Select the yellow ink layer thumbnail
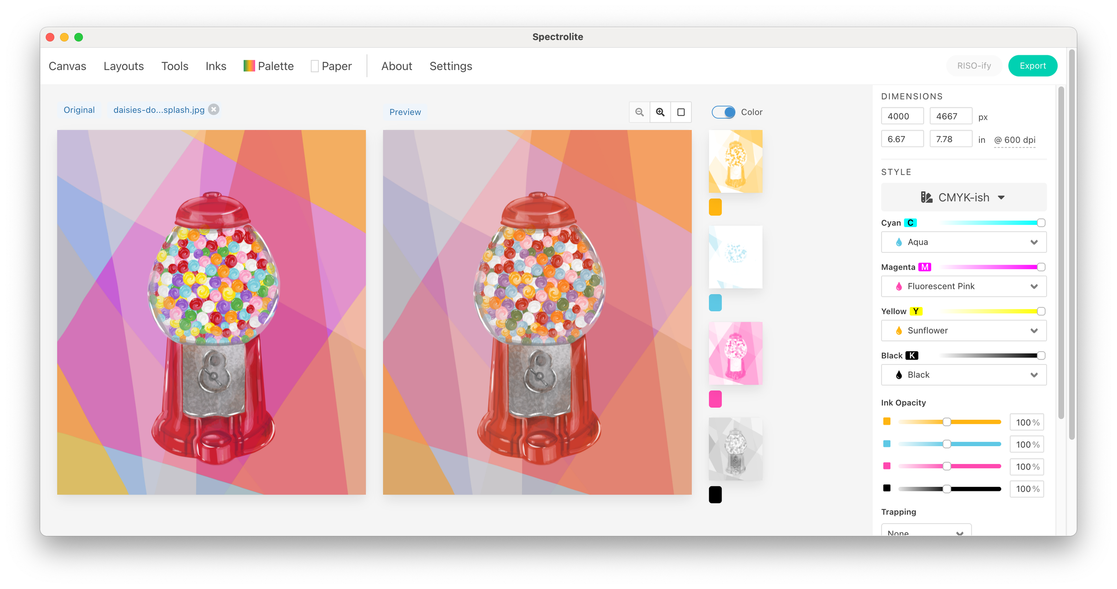Viewport: 1117px width, 589px height. coord(736,162)
